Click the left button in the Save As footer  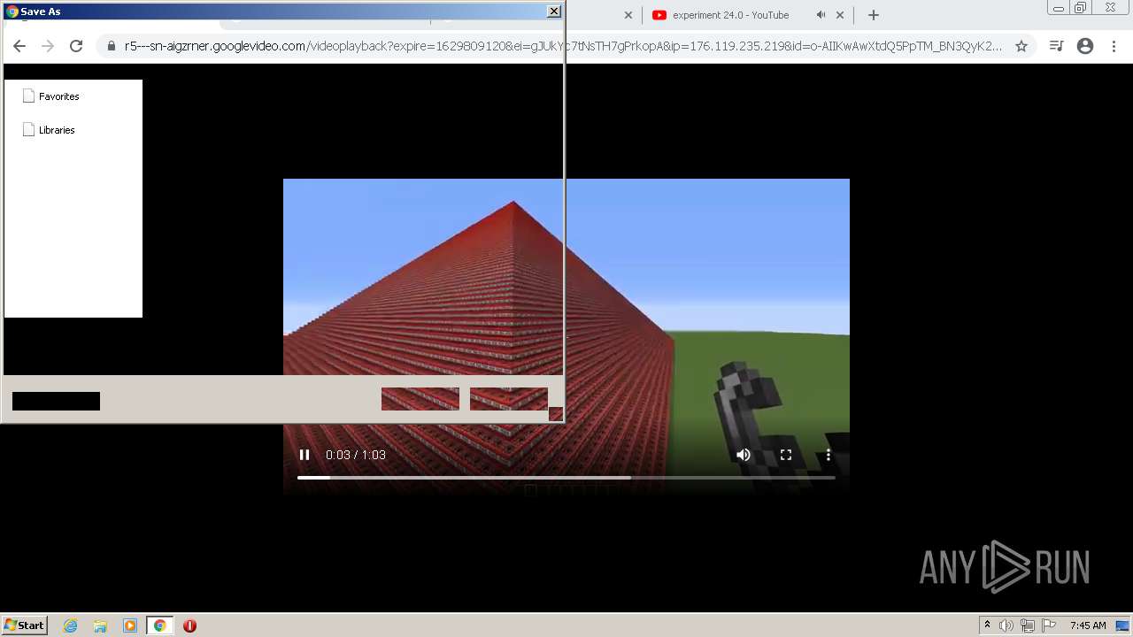point(420,399)
